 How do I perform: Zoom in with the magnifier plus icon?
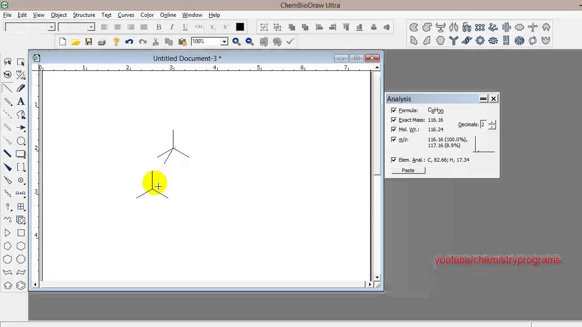tap(236, 42)
